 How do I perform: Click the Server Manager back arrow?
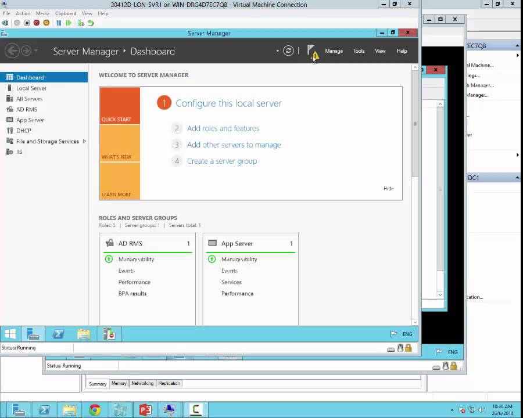(12, 51)
